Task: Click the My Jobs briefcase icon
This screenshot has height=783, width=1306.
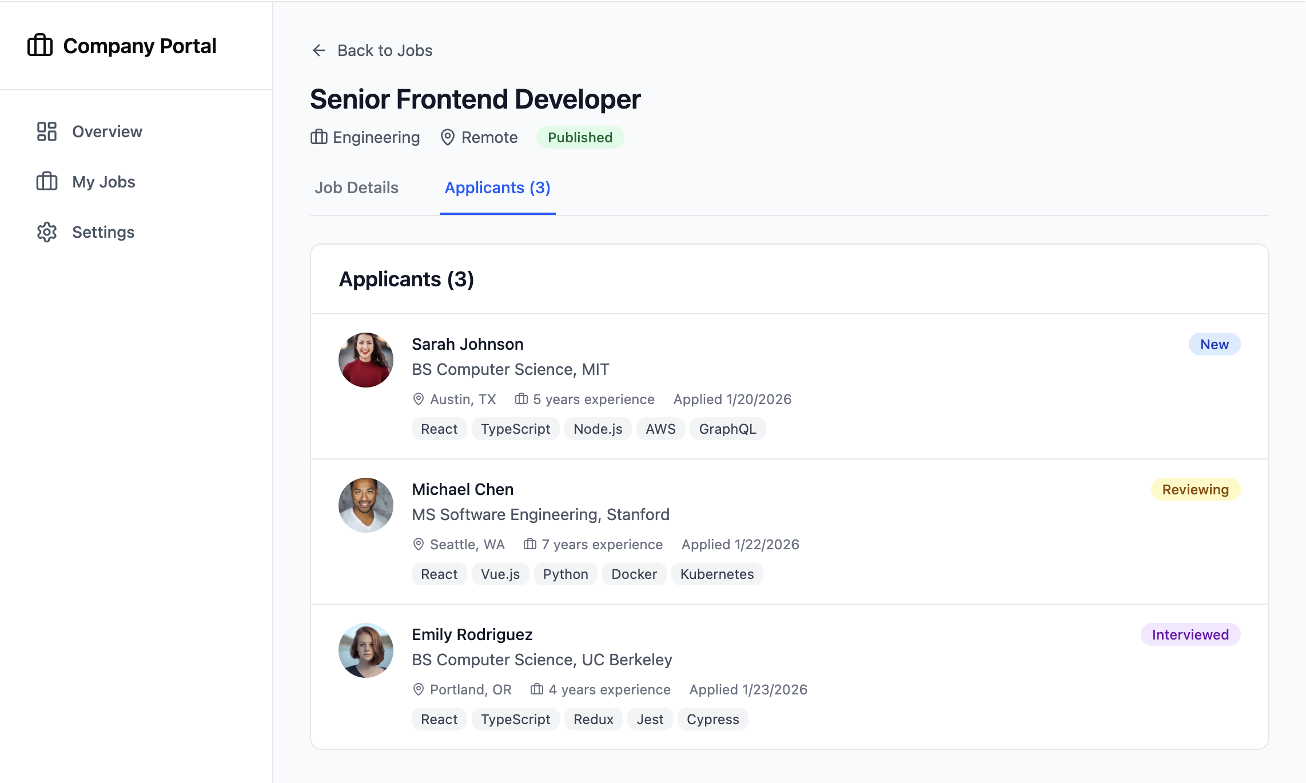Action: [x=46, y=182]
